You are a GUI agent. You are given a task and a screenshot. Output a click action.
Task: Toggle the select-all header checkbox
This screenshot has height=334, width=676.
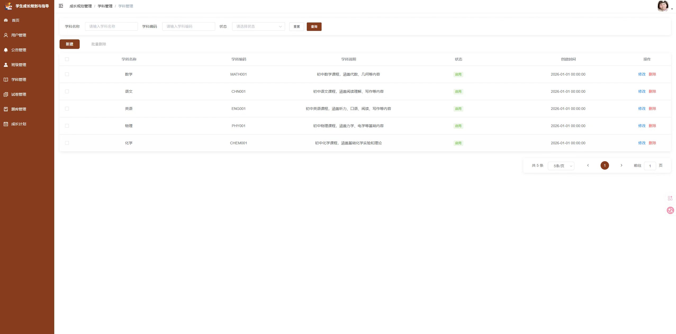click(x=67, y=59)
